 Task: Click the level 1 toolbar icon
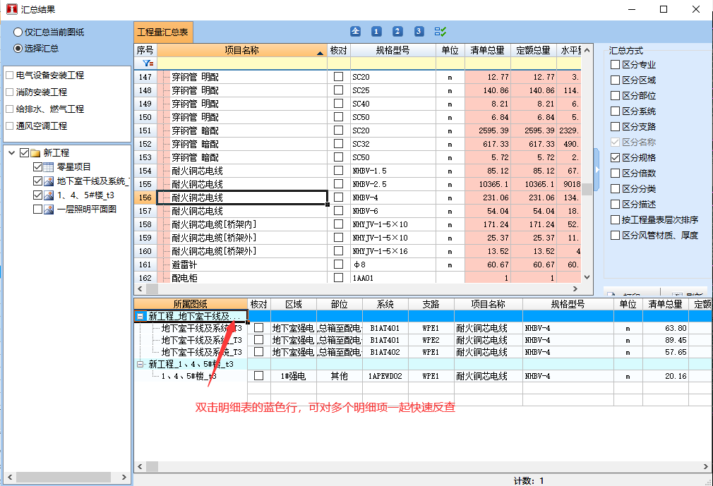click(376, 32)
